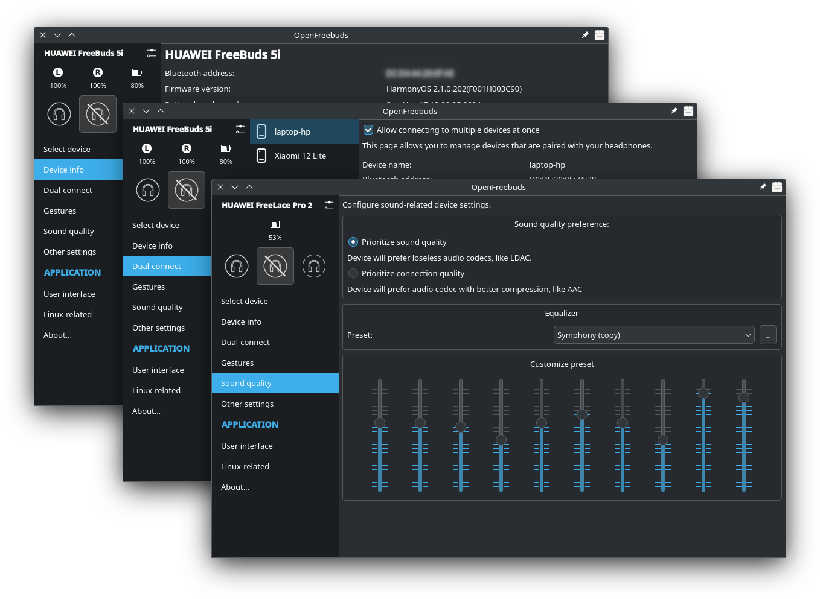The width and height of the screenshot is (820, 599).
Task: Click the preset options "..." button
Action: point(768,335)
